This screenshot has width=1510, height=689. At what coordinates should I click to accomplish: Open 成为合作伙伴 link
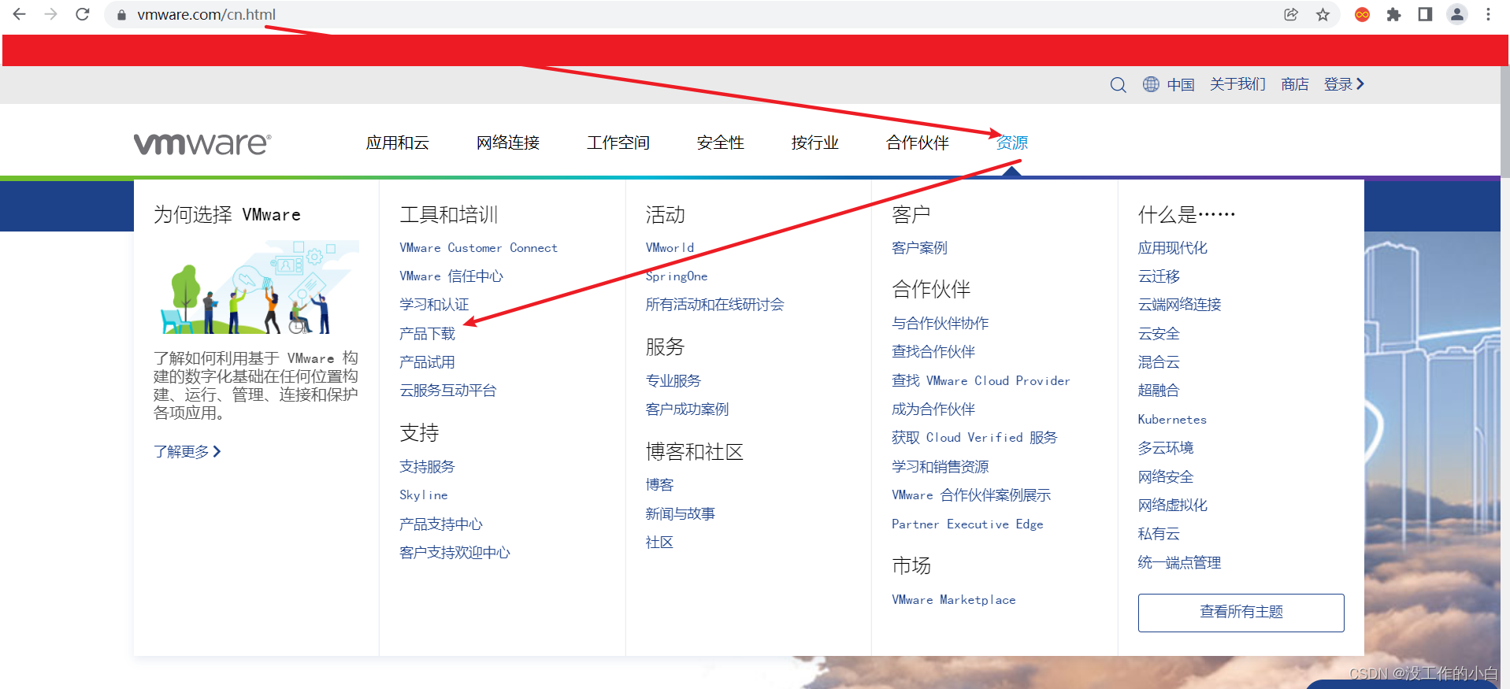pos(933,409)
